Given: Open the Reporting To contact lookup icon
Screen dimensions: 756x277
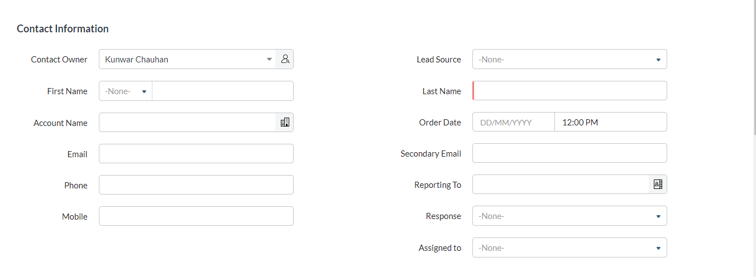Looking at the screenshot, I should (x=658, y=184).
